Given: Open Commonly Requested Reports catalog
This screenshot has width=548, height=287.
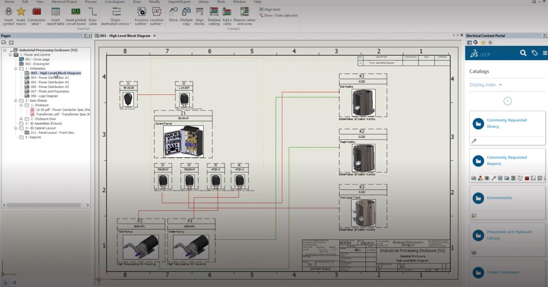Looking at the screenshot, I should (x=507, y=160).
